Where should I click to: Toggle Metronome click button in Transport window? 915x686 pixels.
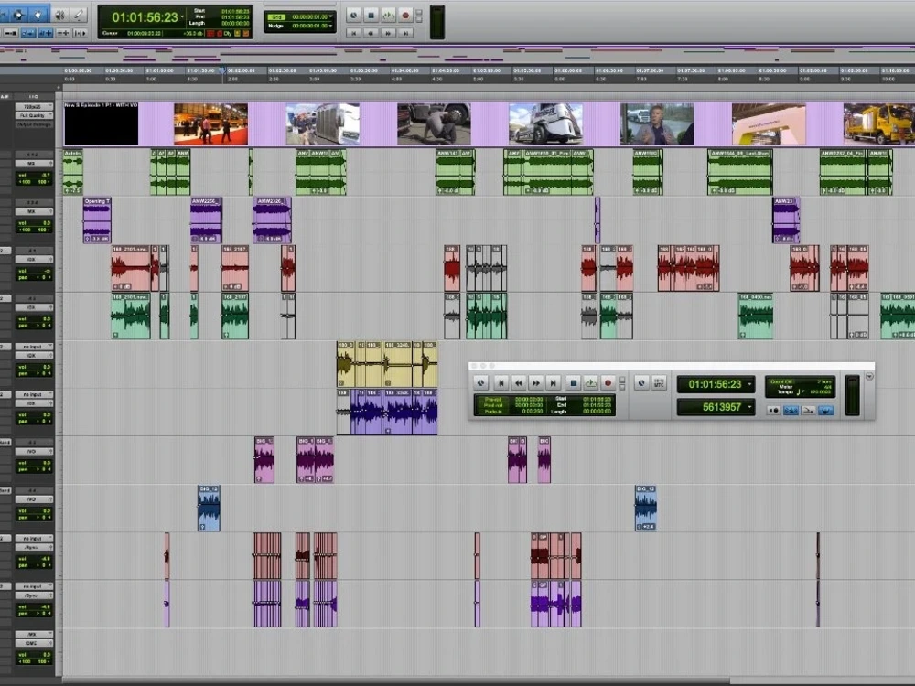click(791, 410)
